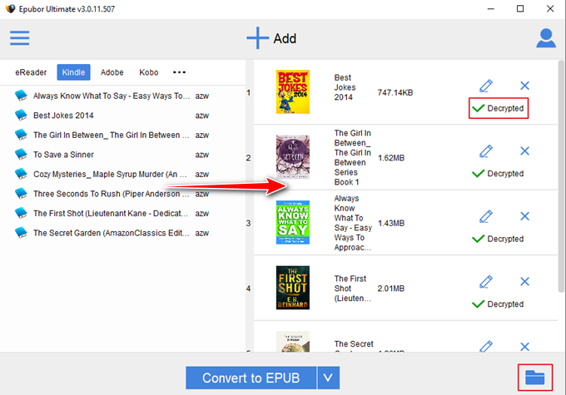Select the Kindle tab
The width and height of the screenshot is (566, 395).
[x=73, y=72]
